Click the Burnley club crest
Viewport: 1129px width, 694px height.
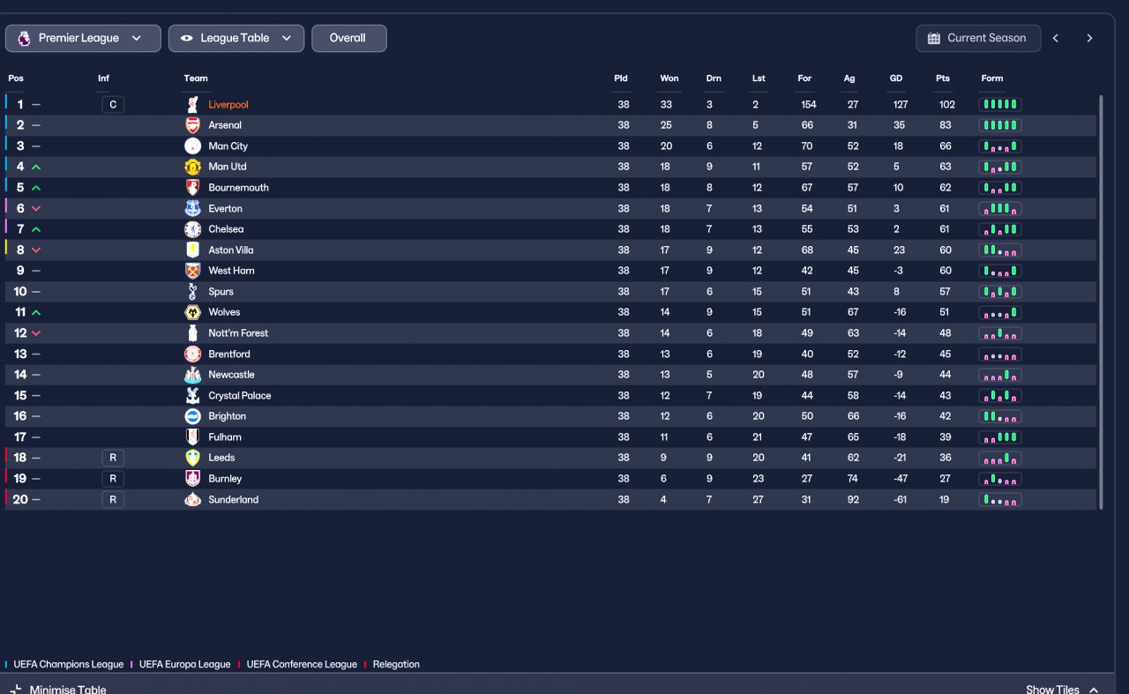pos(192,479)
